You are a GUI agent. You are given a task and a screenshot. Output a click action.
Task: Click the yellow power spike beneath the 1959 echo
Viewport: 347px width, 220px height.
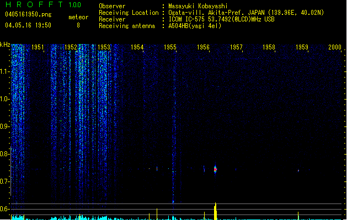coord(298,216)
